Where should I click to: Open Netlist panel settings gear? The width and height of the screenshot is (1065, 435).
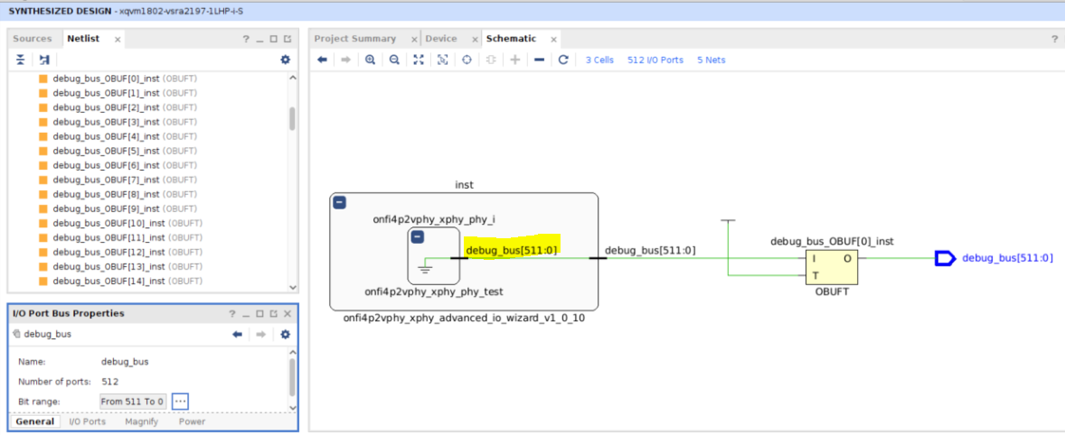tap(286, 60)
